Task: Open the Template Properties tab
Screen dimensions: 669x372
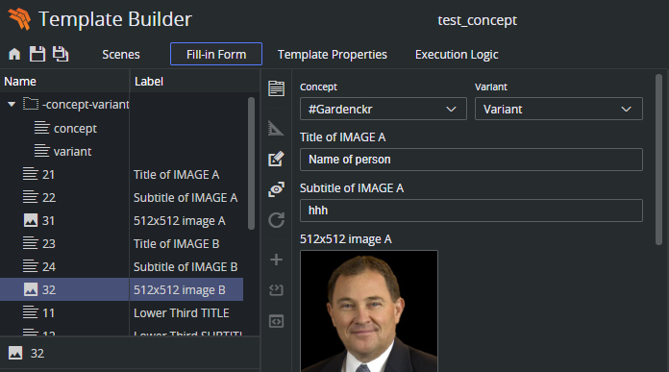Action: pyautogui.click(x=332, y=54)
